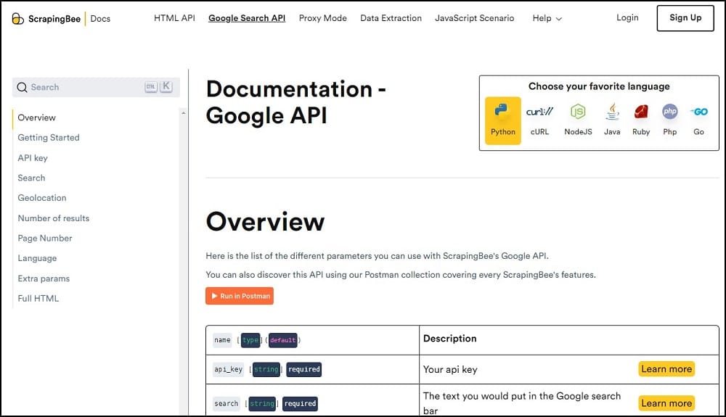Go to Overview in the sidebar
The image size is (726, 417).
tap(36, 117)
